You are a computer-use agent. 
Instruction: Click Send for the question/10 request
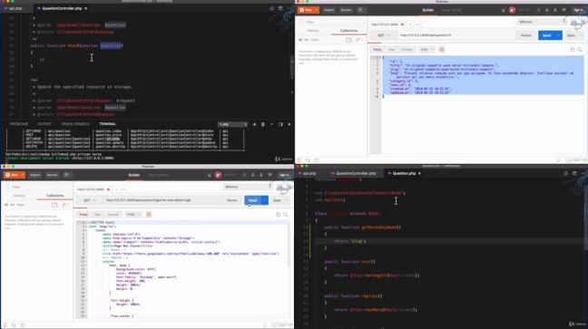click(x=546, y=35)
